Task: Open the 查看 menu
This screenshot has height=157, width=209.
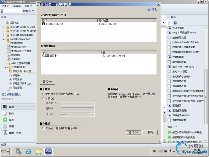Action: 28,6
